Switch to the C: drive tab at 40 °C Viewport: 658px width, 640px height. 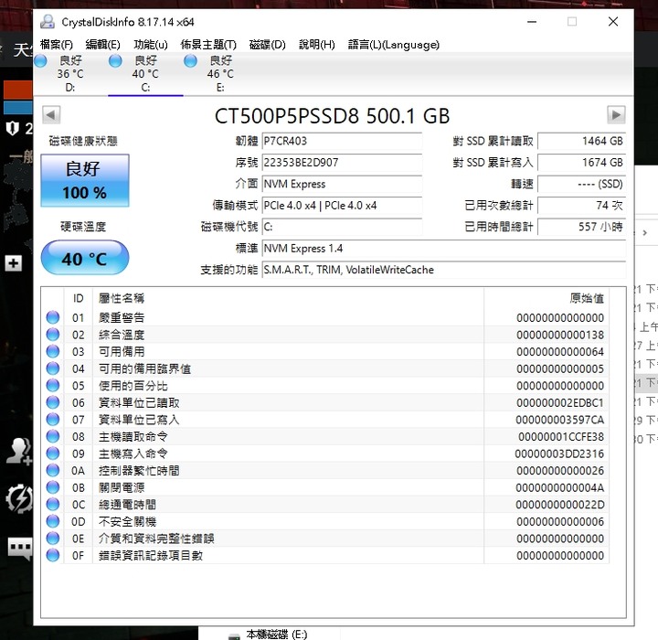coord(145,73)
